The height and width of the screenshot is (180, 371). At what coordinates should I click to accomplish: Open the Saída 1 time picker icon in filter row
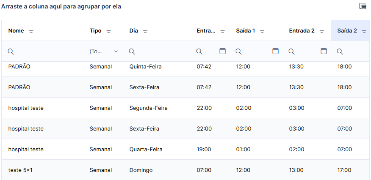point(275,51)
